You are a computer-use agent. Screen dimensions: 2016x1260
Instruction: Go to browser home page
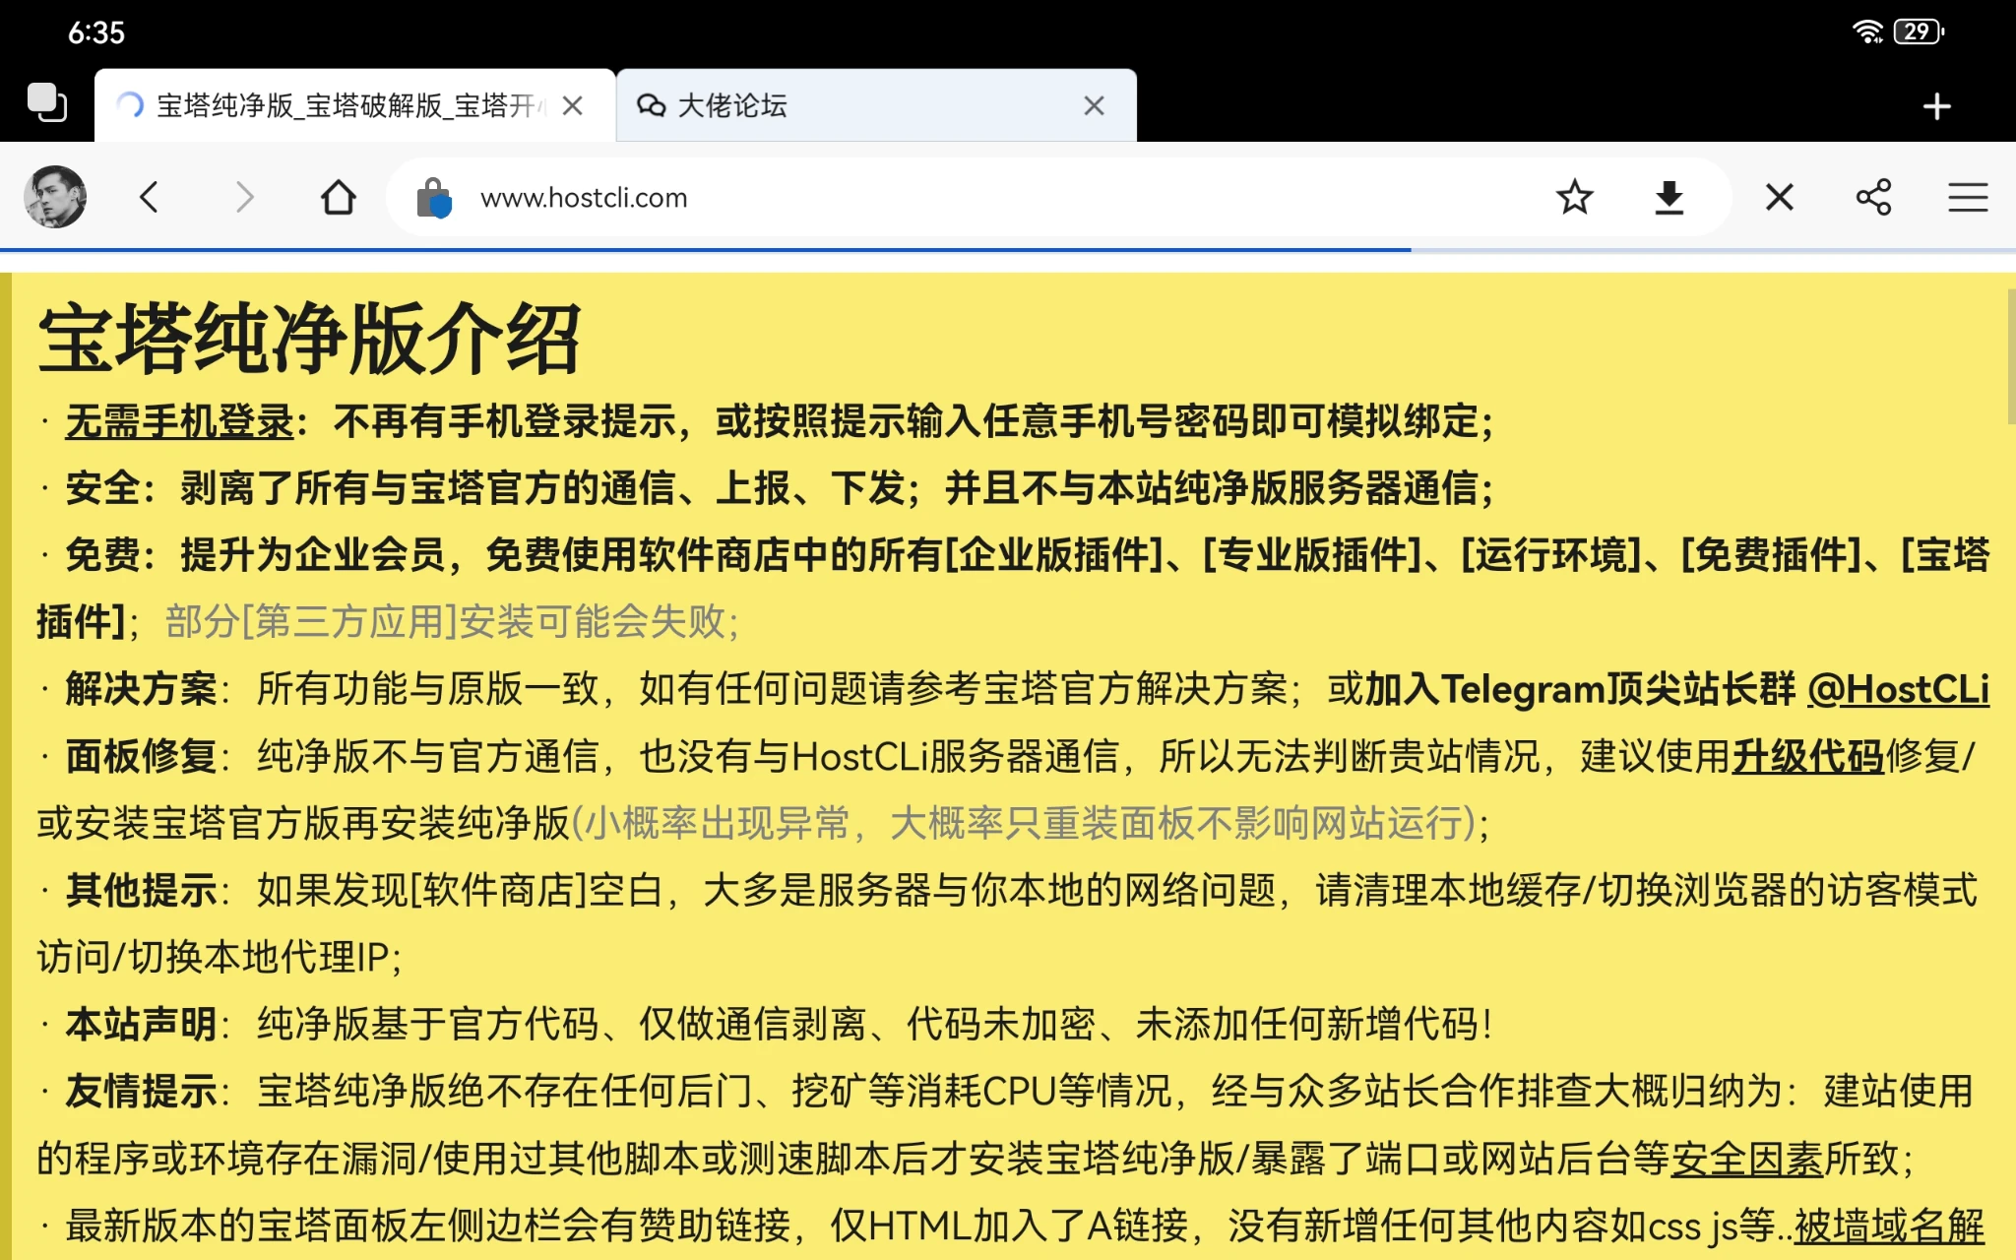[x=338, y=197]
